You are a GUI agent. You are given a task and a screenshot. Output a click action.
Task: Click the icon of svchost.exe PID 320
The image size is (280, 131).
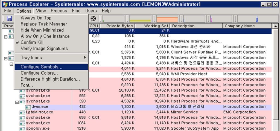coord(22,102)
